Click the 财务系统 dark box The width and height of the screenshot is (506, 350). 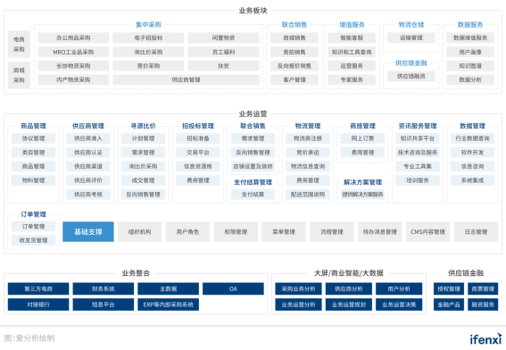tap(104, 288)
